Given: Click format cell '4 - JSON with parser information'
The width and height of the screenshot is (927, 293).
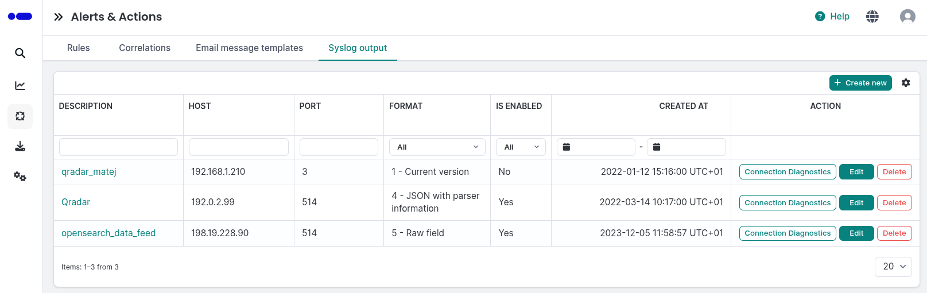Looking at the screenshot, I should [x=436, y=202].
